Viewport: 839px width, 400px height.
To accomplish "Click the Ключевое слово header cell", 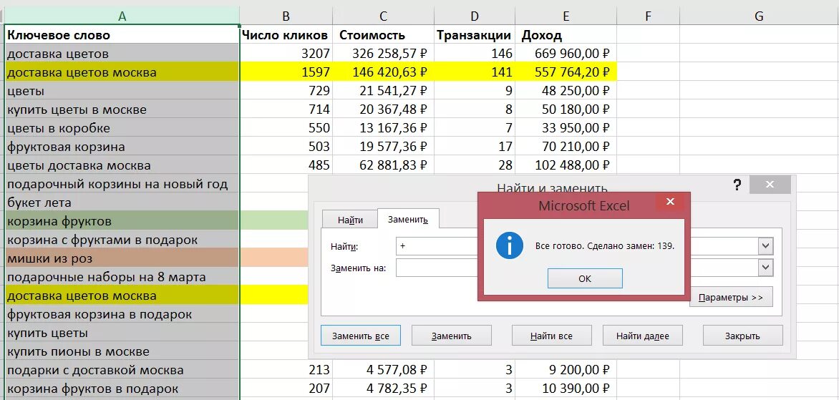I will point(122,35).
